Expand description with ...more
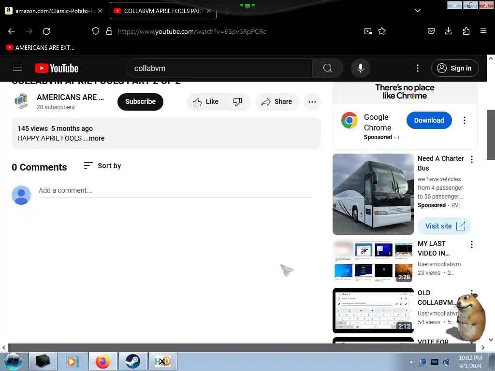 pos(94,138)
